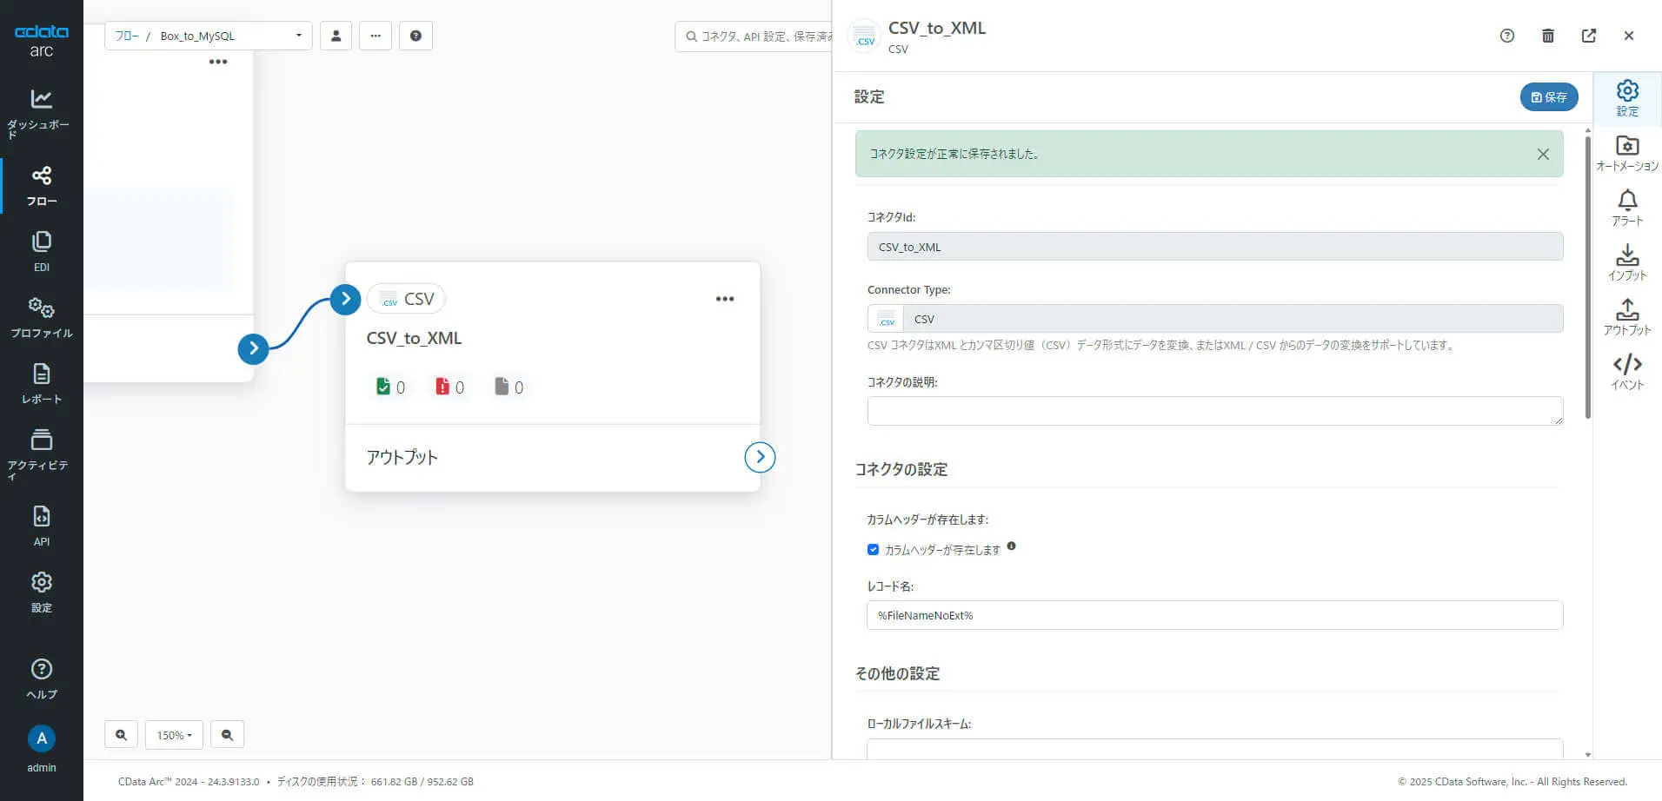Click the フロー breadcrumb link
This screenshot has height=801, width=1662.
[x=127, y=36]
